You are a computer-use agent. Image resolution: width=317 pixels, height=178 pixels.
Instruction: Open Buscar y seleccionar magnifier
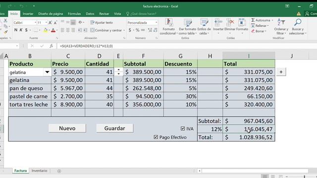pyautogui.click(x=298, y=27)
